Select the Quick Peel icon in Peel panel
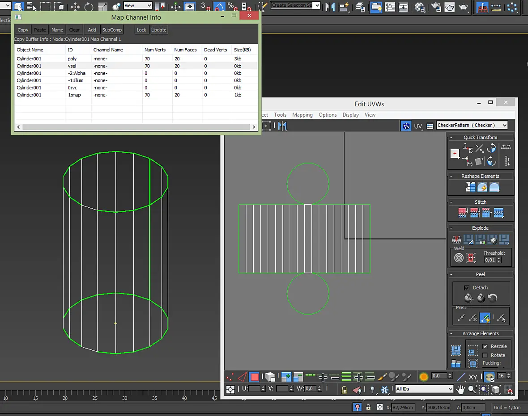The width and height of the screenshot is (528, 416). (x=468, y=298)
